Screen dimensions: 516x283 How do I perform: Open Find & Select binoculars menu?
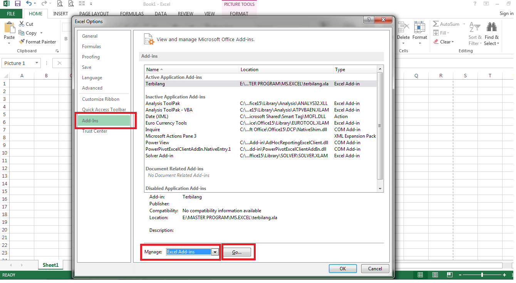(491, 35)
